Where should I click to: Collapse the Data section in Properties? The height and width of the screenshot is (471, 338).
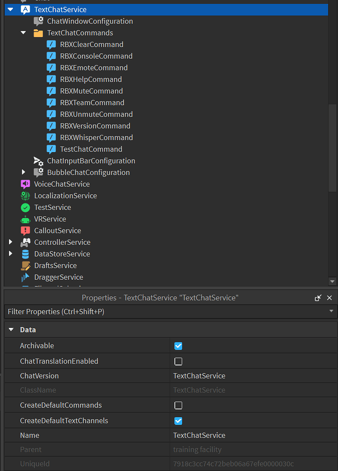(x=10, y=330)
